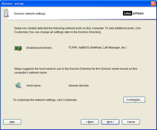The width and height of the screenshot is (157, 130).
Task: Click the 'Enabled port drivers:' label
Action: coord(39,48)
